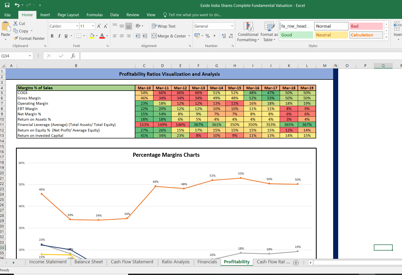Click Merge & Center button
Screen dimensions: 402x275
tap(169, 36)
